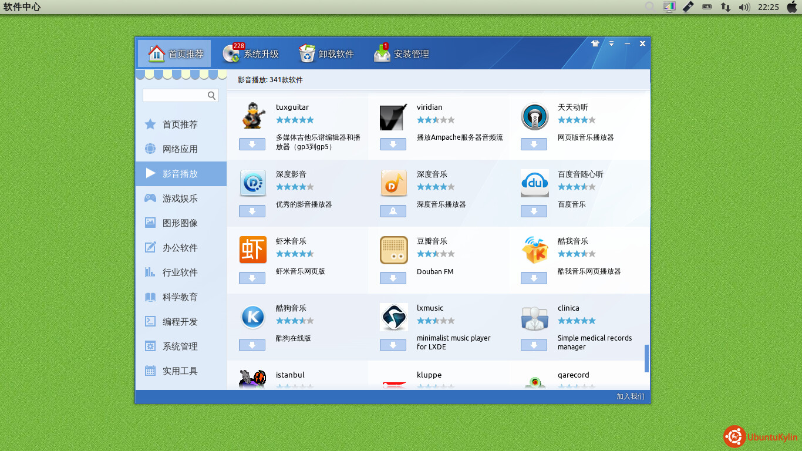The image size is (802, 451).
Task: Open the 天天动听 app icon
Action: [534, 116]
